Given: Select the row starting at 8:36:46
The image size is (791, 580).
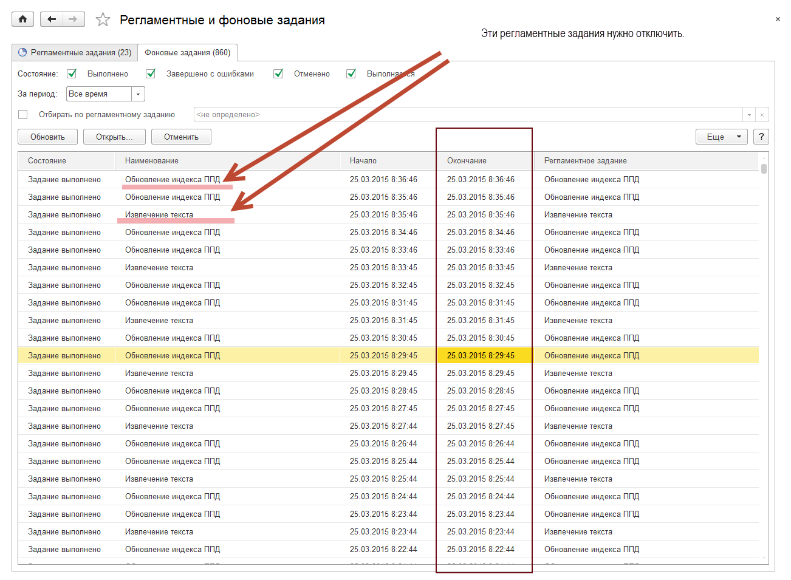Looking at the screenshot, I should click(388, 179).
